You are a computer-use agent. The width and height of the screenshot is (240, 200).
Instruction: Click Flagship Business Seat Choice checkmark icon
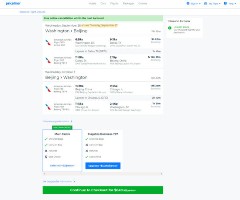tap(87, 157)
